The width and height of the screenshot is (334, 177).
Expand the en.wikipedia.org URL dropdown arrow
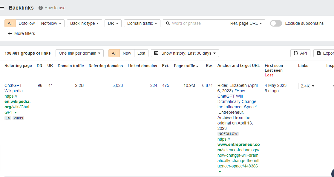[16, 113]
